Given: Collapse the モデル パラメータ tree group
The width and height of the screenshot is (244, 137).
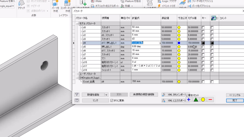Looking at the screenshot, I should [x=77, y=24].
